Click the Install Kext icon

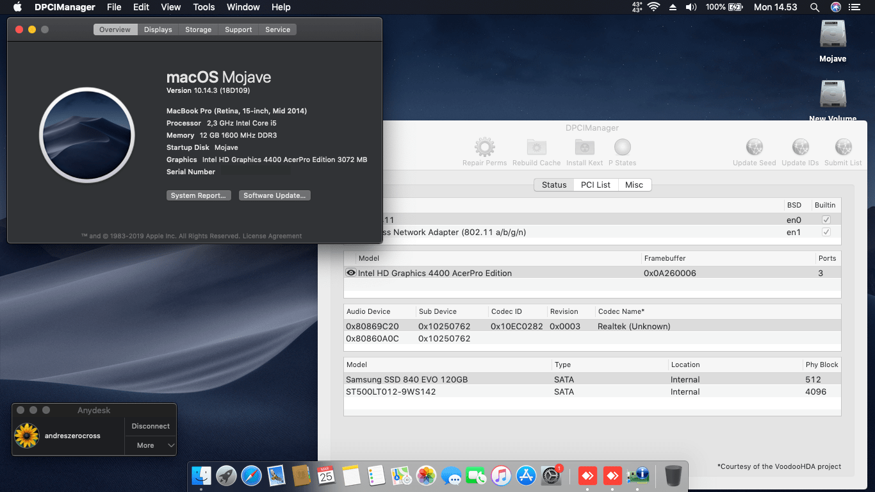584,145
